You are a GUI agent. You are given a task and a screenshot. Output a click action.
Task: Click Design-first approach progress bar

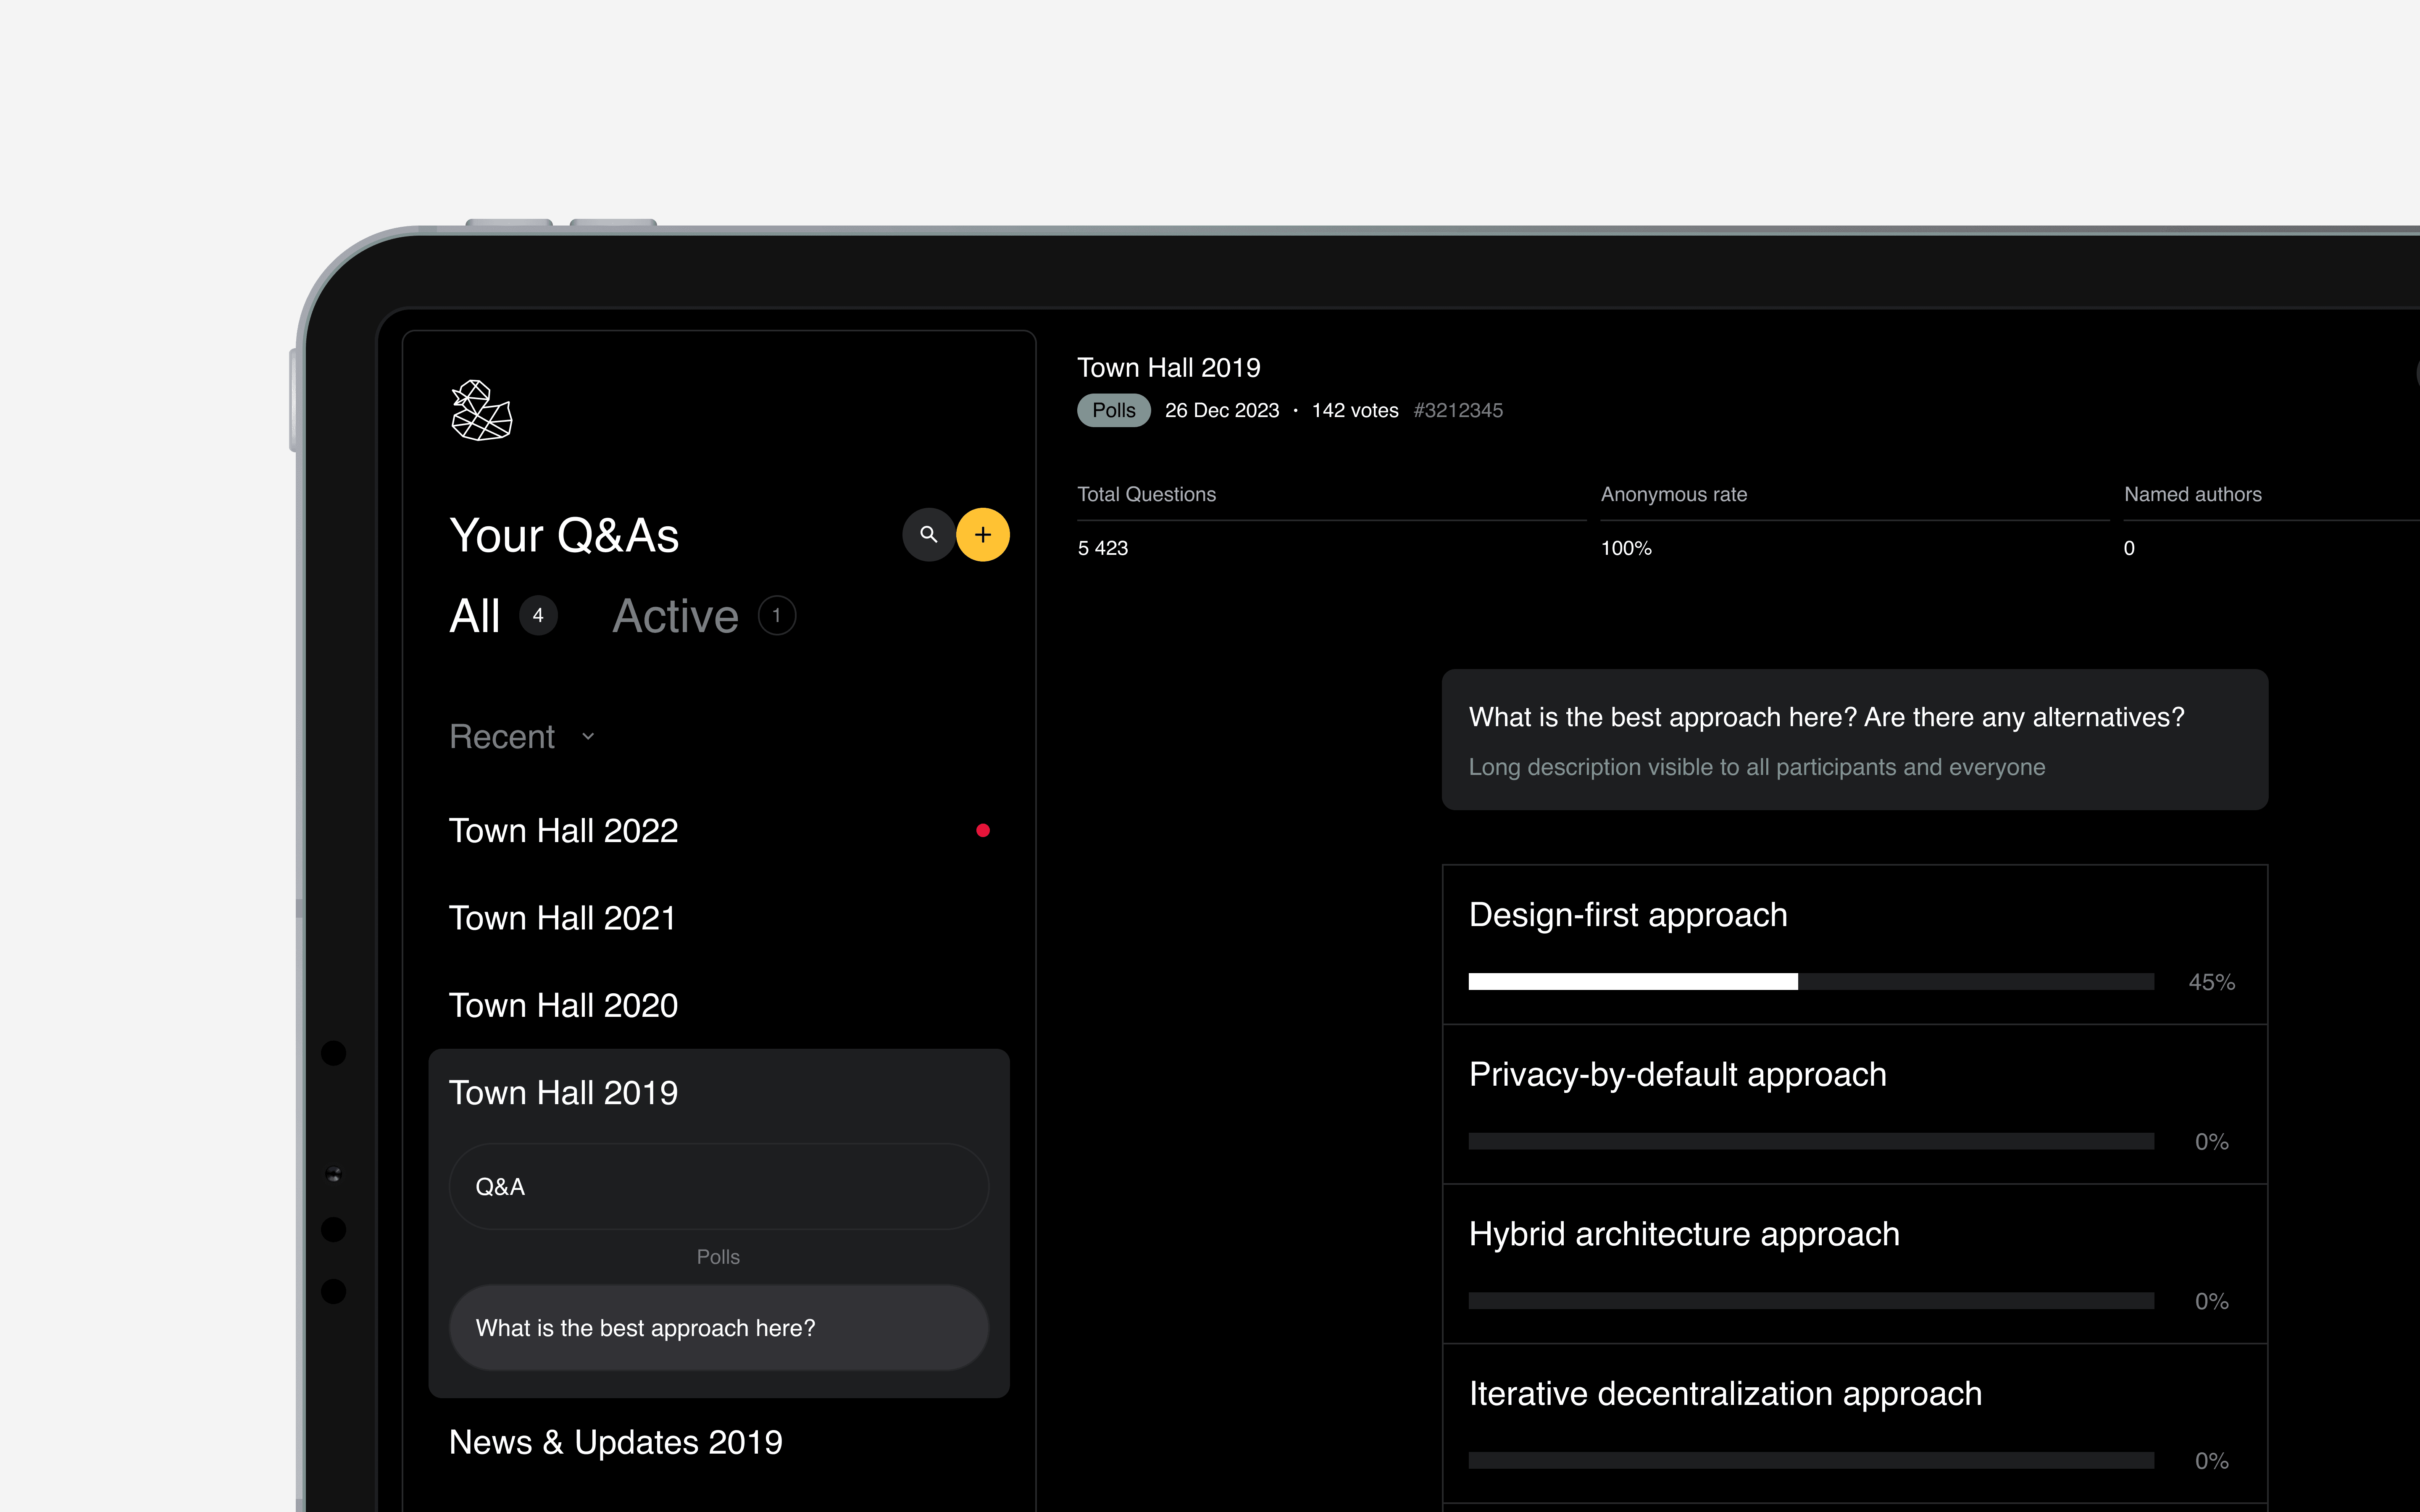pyautogui.click(x=1810, y=982)
